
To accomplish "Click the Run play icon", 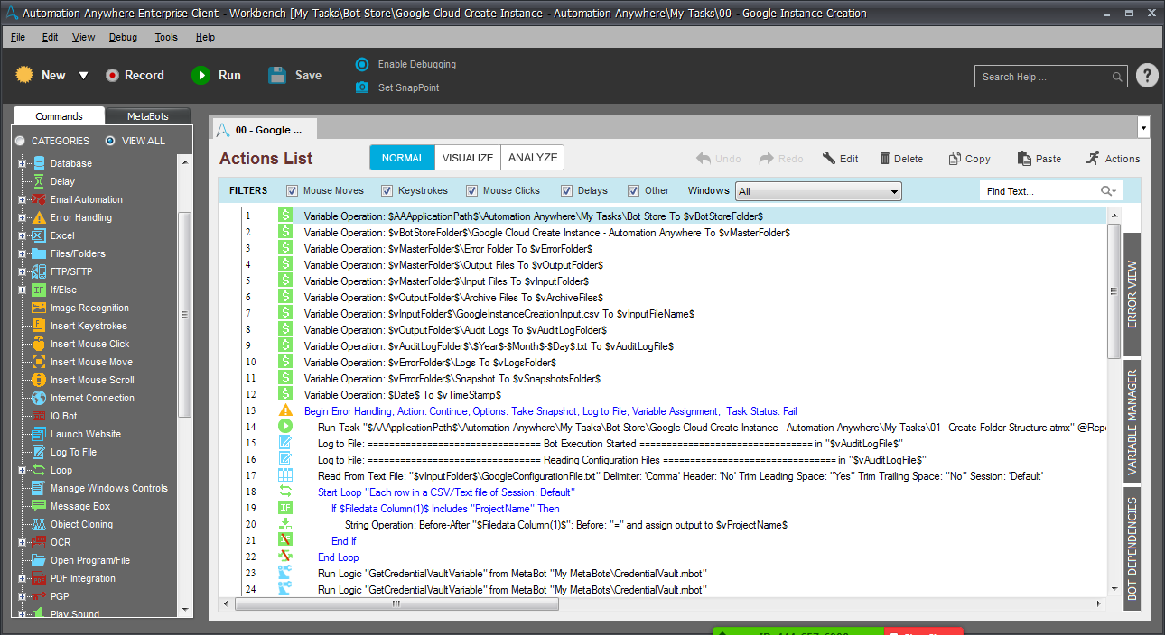I will click(x=200, y=76).
